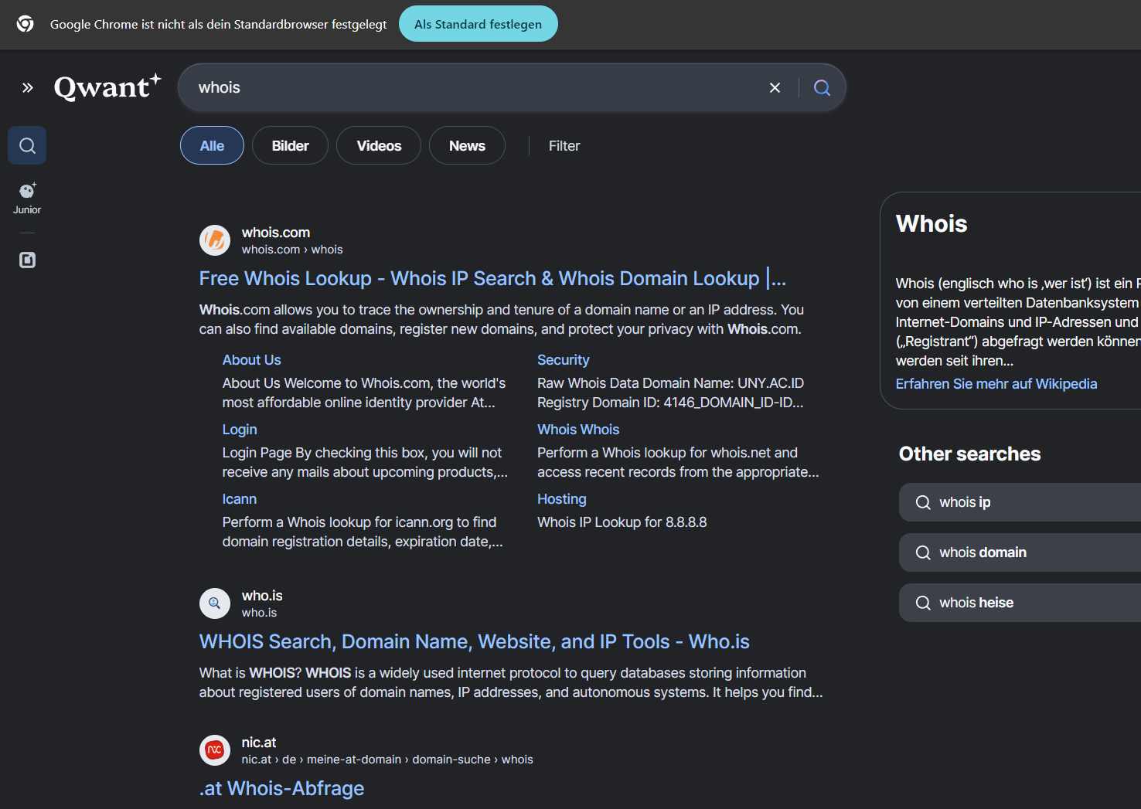Click the nic.at site name
Screen dimensions: 1141x809
click(259, 743)
